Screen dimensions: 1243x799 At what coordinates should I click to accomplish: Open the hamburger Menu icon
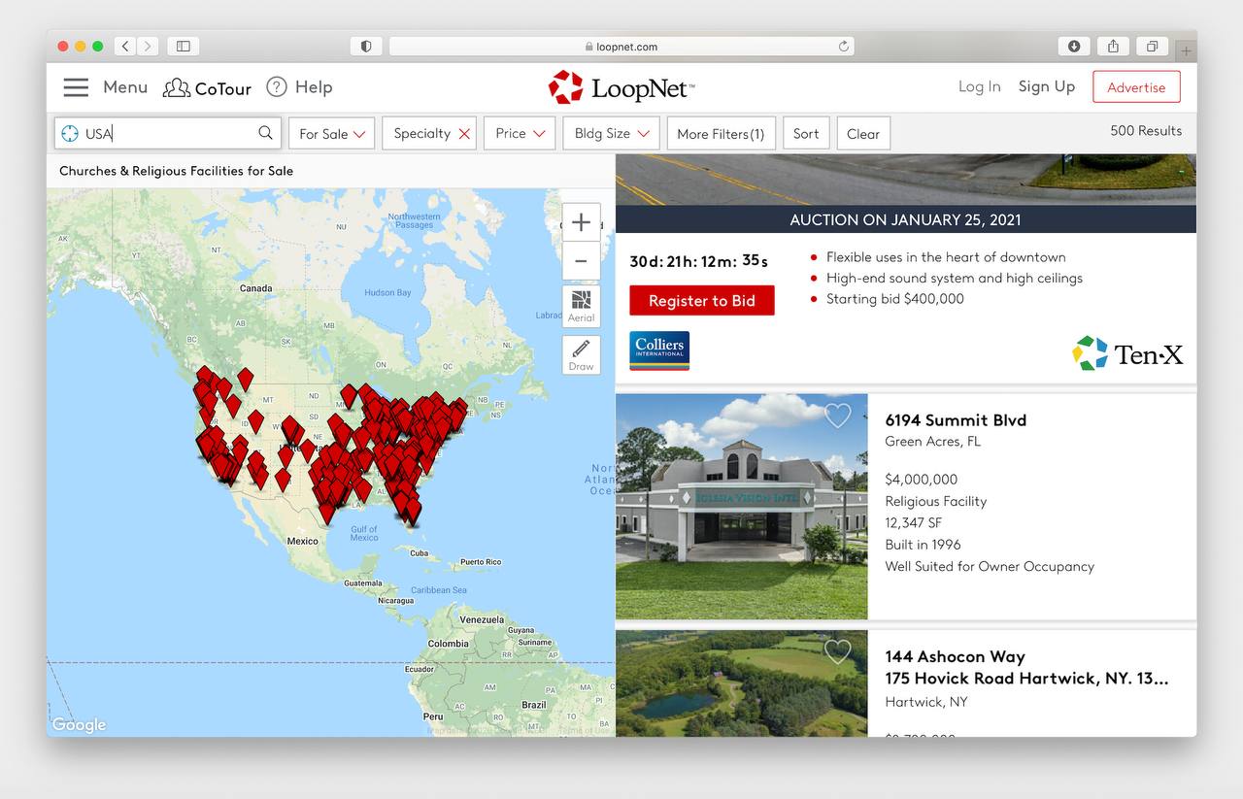(76, 87)
